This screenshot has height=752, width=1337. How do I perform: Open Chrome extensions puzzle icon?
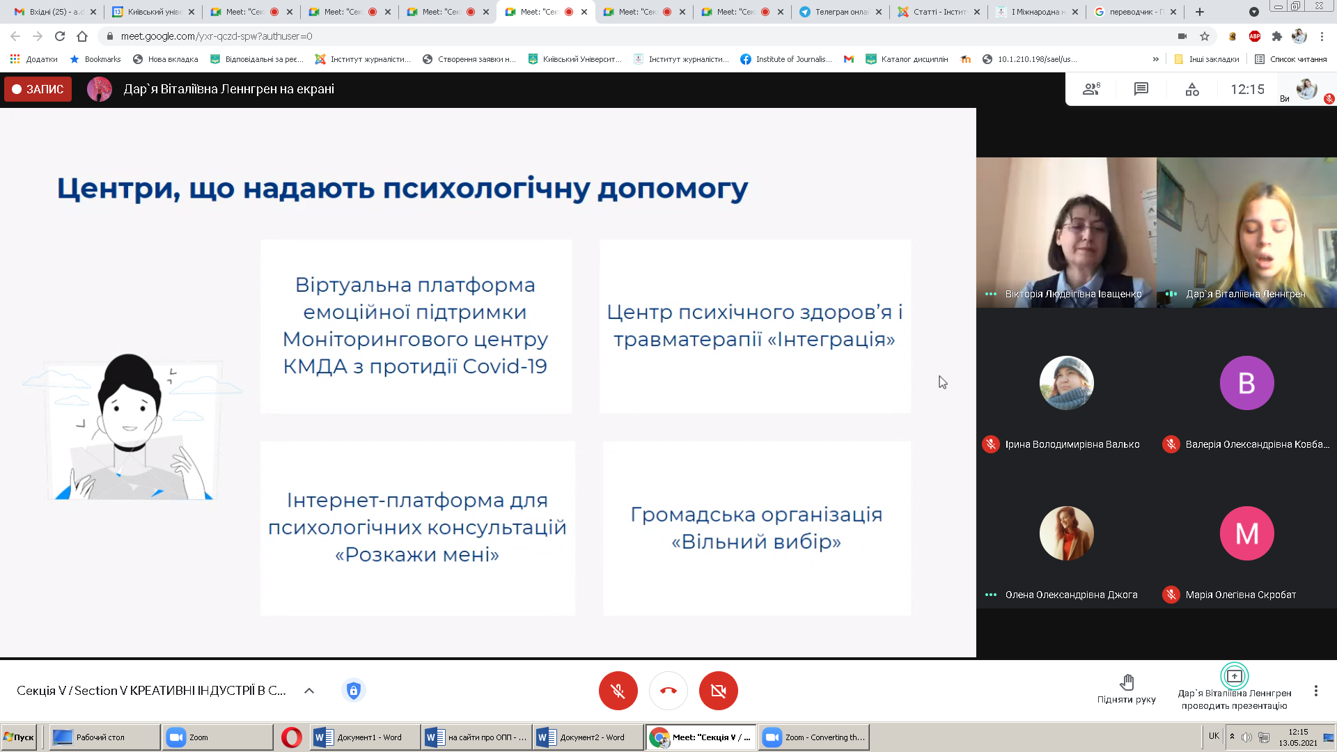(1276, 36)
